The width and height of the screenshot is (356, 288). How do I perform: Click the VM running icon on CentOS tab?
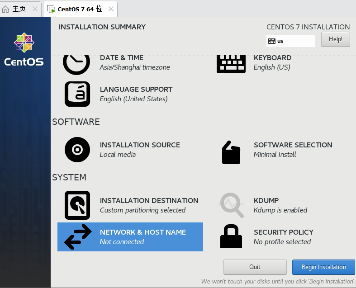(x=51, y=9)
